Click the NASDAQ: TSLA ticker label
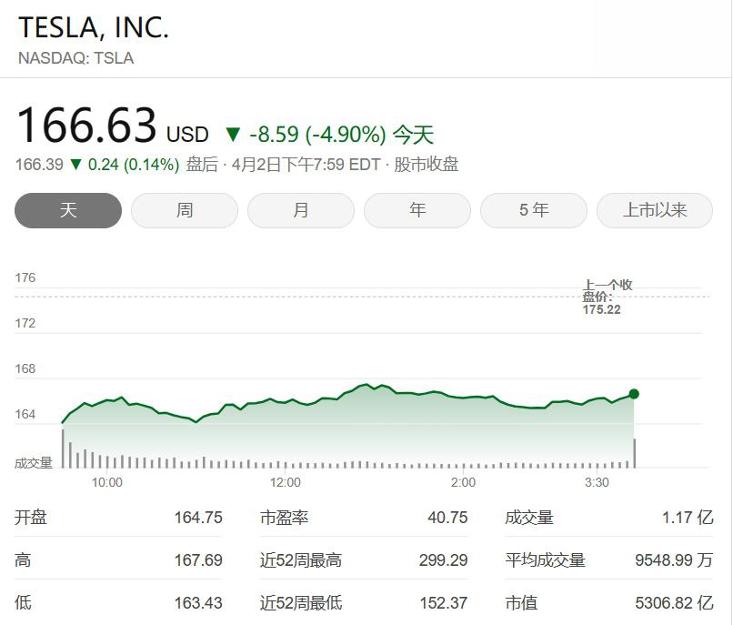The width and height of the screenshot is (733, 625). pos(75,58)
